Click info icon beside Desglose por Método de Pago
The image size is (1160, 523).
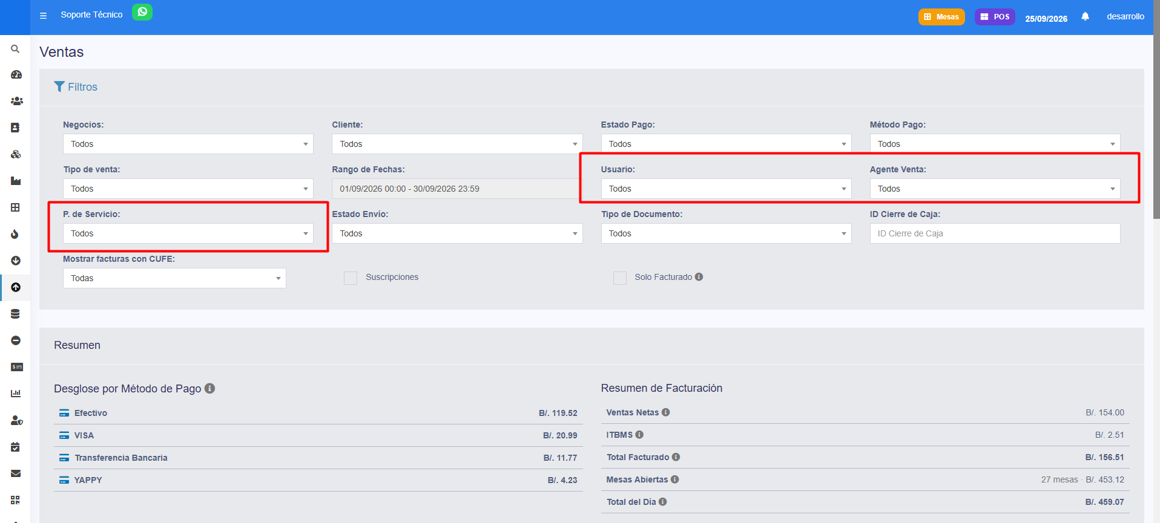(209, 388)
